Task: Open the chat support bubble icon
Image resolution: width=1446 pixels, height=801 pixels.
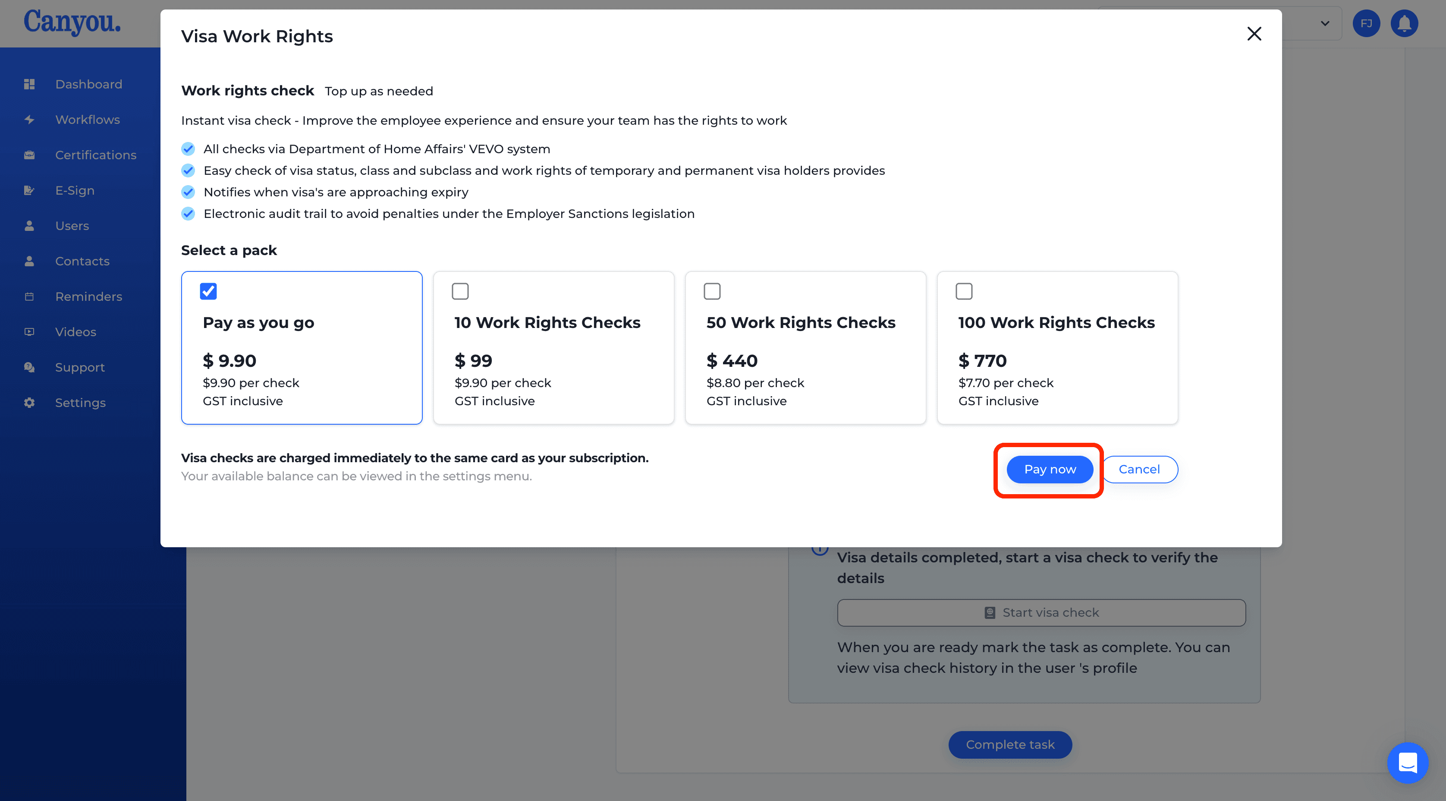Action: pos(1407,762)
